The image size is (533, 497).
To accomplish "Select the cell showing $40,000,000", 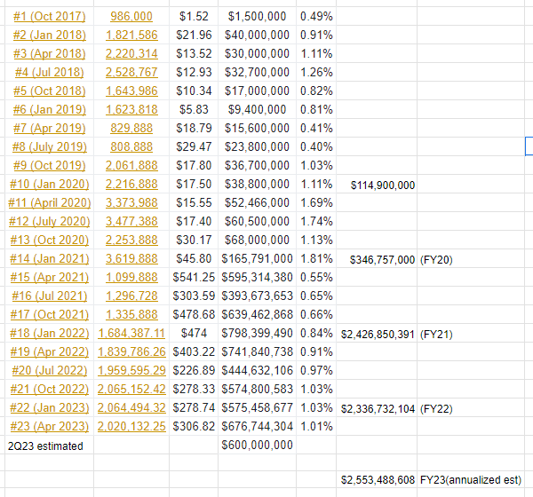I will [257, 35].
